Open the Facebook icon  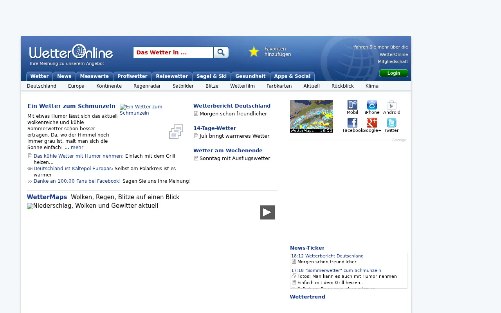click(x=352, y=122)
